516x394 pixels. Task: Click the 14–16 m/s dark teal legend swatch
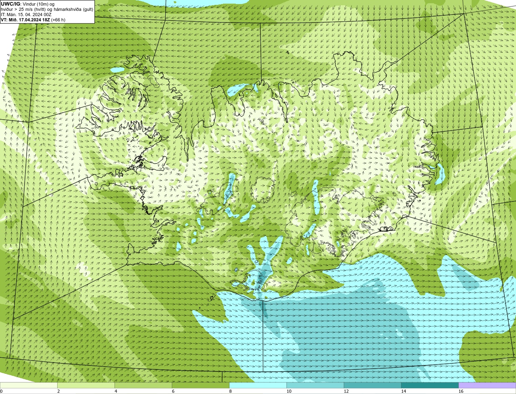(430, 385)
